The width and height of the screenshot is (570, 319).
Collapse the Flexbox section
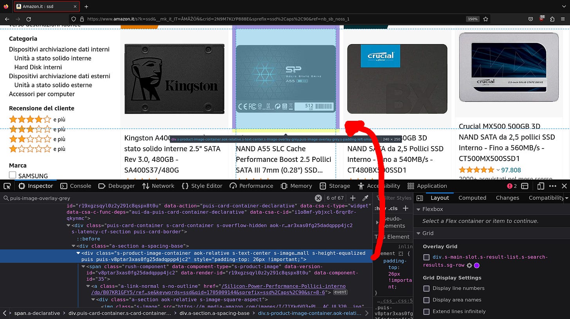420,209
